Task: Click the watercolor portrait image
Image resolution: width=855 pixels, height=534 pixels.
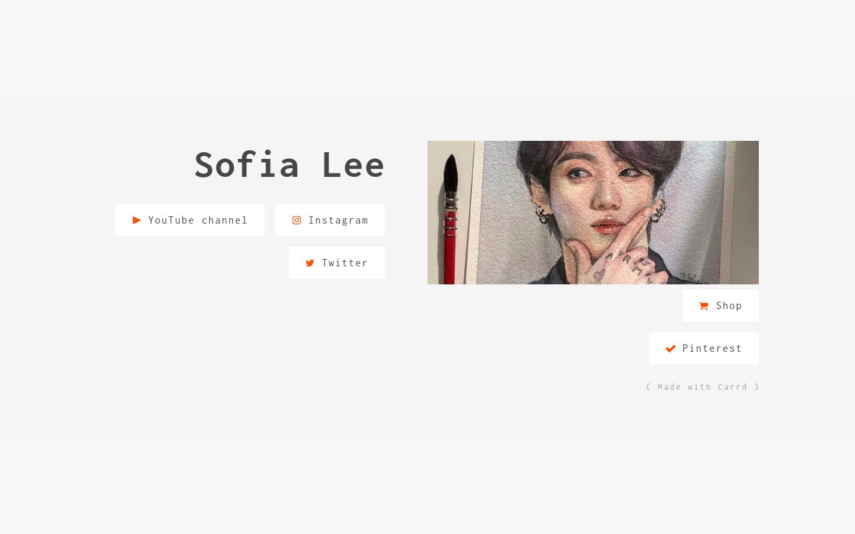Action: click(x=593, y=212)
